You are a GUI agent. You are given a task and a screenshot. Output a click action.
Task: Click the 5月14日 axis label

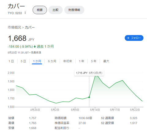(x=95, y=110)
